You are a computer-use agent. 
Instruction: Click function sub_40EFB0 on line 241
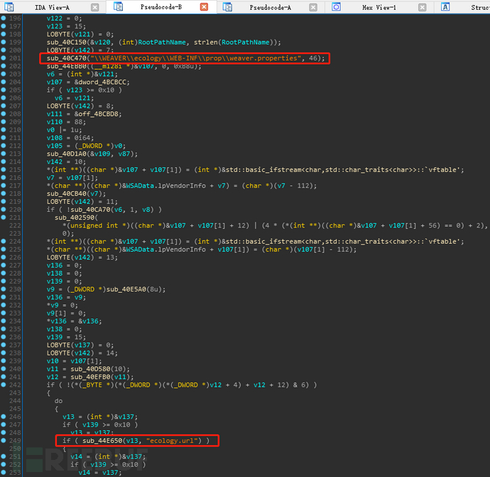tap(91, 377)
